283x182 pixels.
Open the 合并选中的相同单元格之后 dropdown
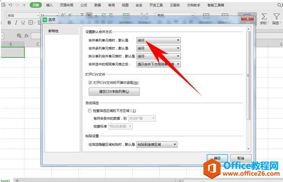[158, 64]
